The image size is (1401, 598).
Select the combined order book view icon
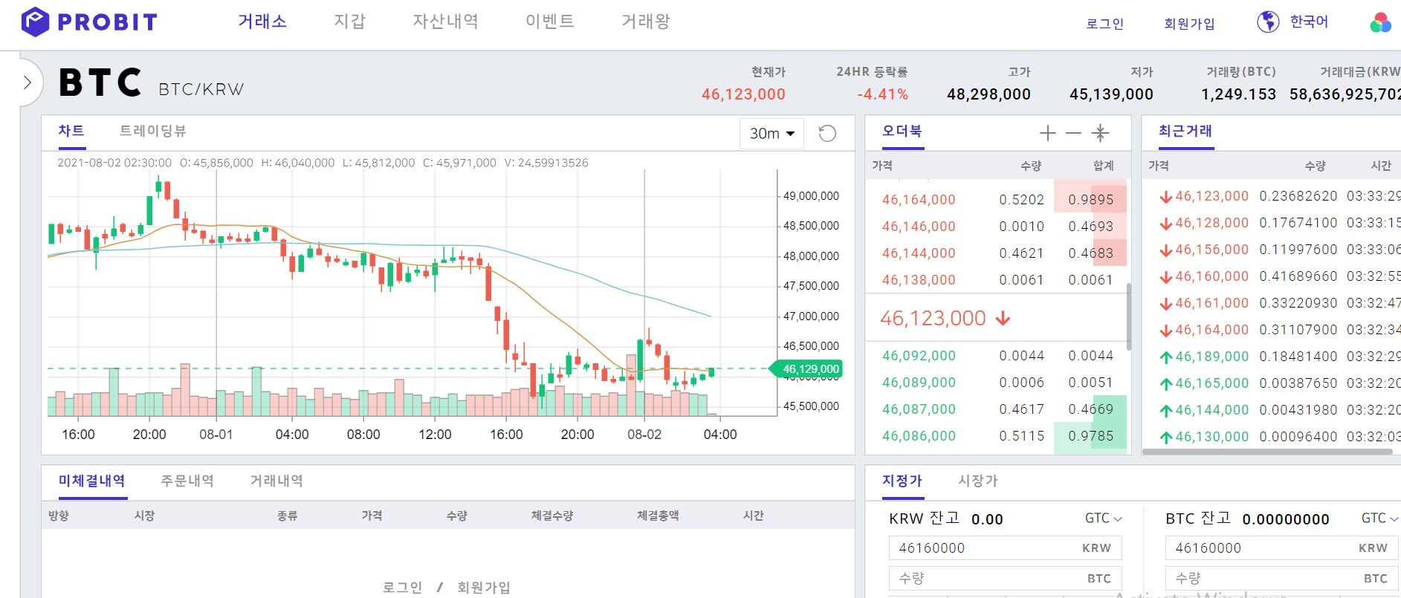(1099, 134)
